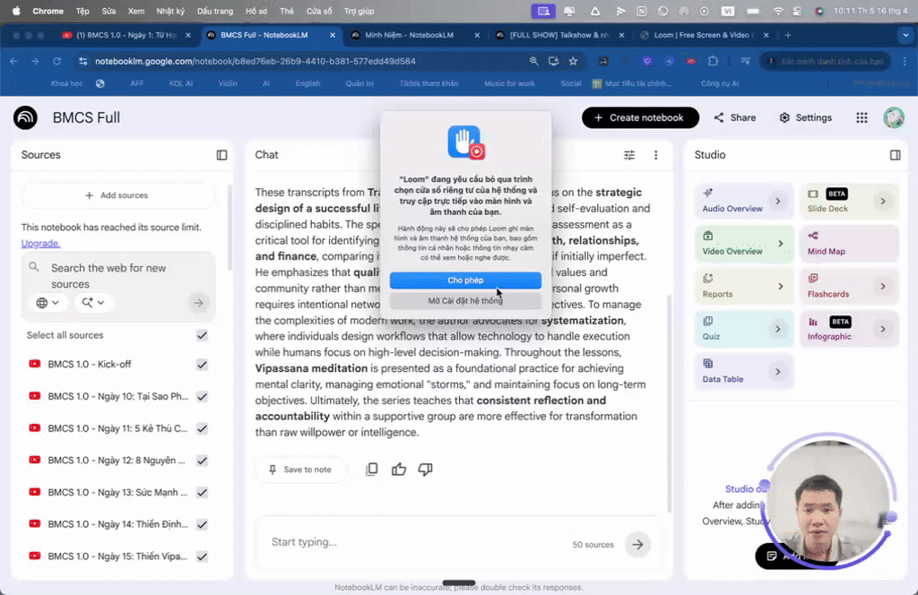Image resolution: width=918 pixels, height=595 pixels.
Task: Uncheck BMCS 1.0 - Ngày 11 source
Action: click(x=202, y=428)
